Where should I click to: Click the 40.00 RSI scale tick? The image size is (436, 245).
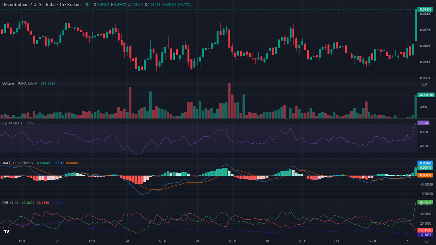424,146
